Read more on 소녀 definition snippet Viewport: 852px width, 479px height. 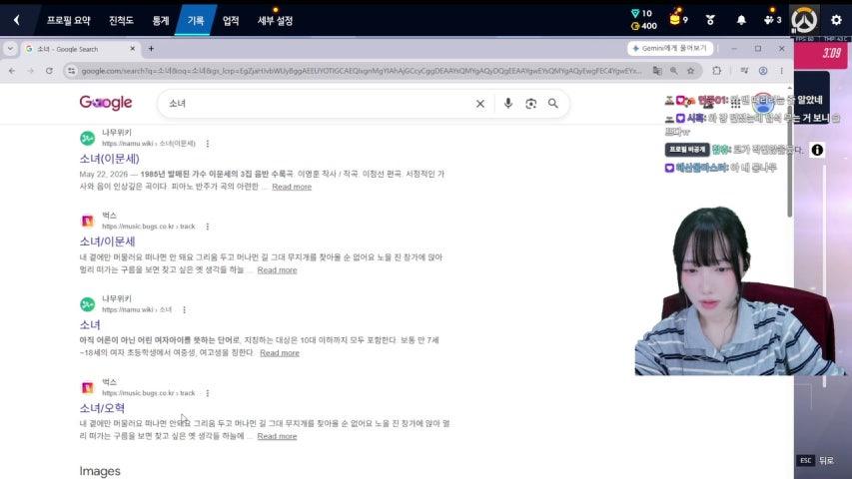[280, 353]
